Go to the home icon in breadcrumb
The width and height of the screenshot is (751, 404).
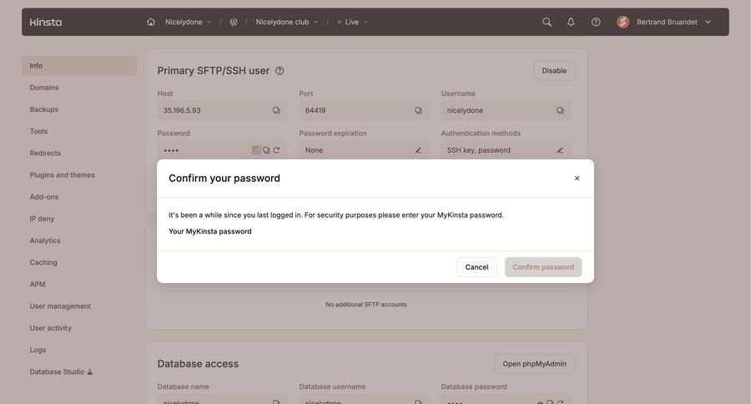point(151,22)
